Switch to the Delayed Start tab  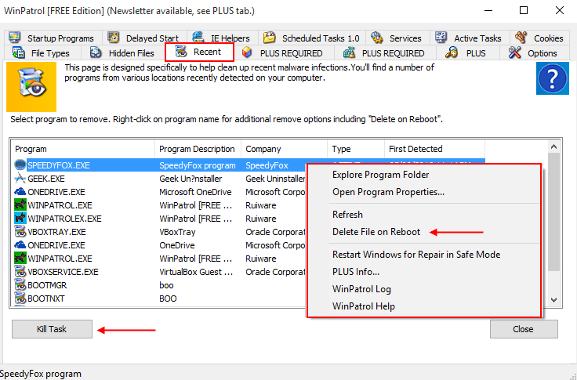click(144, 38)
